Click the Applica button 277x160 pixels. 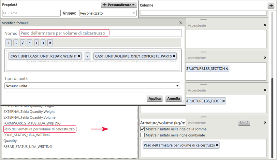[154, 99]
